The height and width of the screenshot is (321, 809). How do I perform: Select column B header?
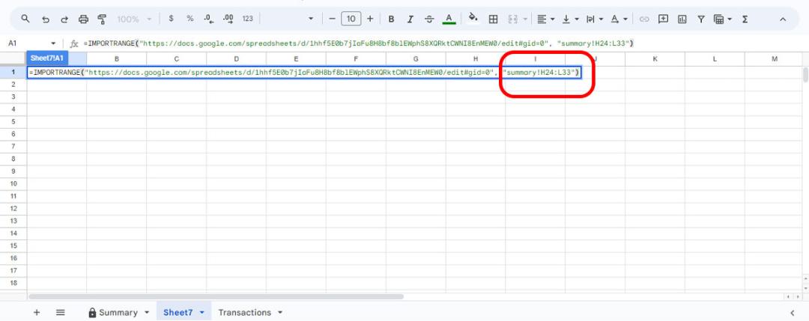(x=117, y=59)
